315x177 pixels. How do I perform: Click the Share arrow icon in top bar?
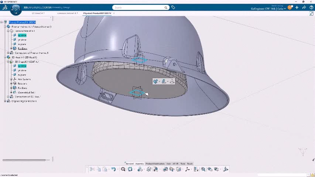click(304, 7)
